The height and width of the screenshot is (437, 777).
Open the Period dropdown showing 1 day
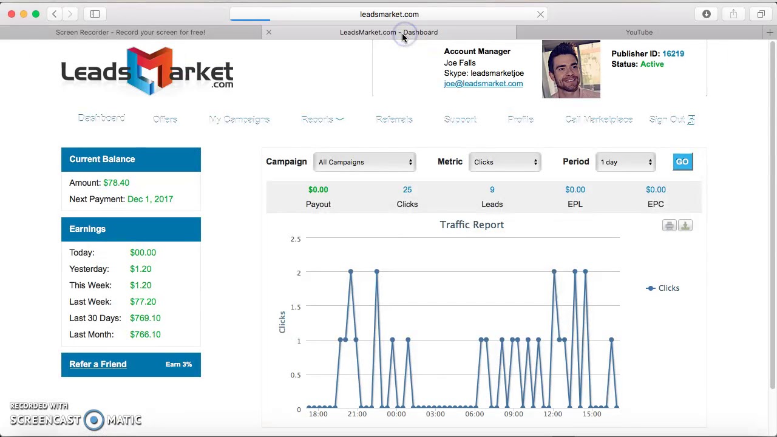[x=625, y=162]
